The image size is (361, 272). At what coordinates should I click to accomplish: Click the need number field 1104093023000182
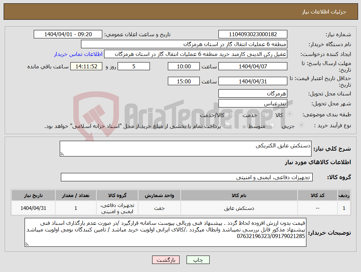coord(253,34)
